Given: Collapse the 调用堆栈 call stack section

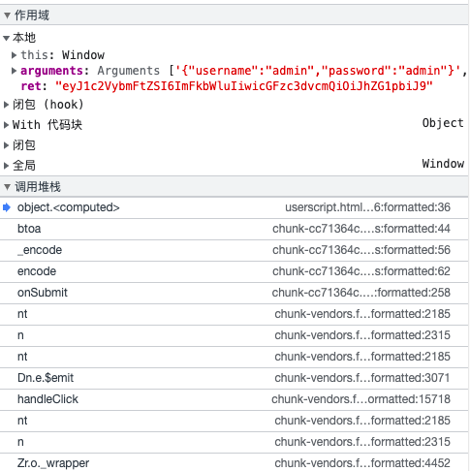Looking at the screenshot, I should 7,187.
